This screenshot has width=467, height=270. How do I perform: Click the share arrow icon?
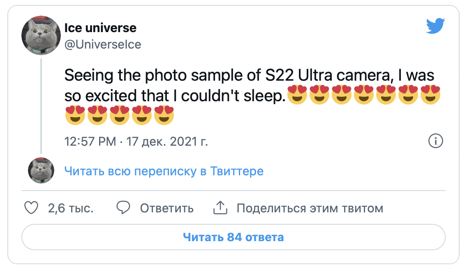click(x=220, y=208)
